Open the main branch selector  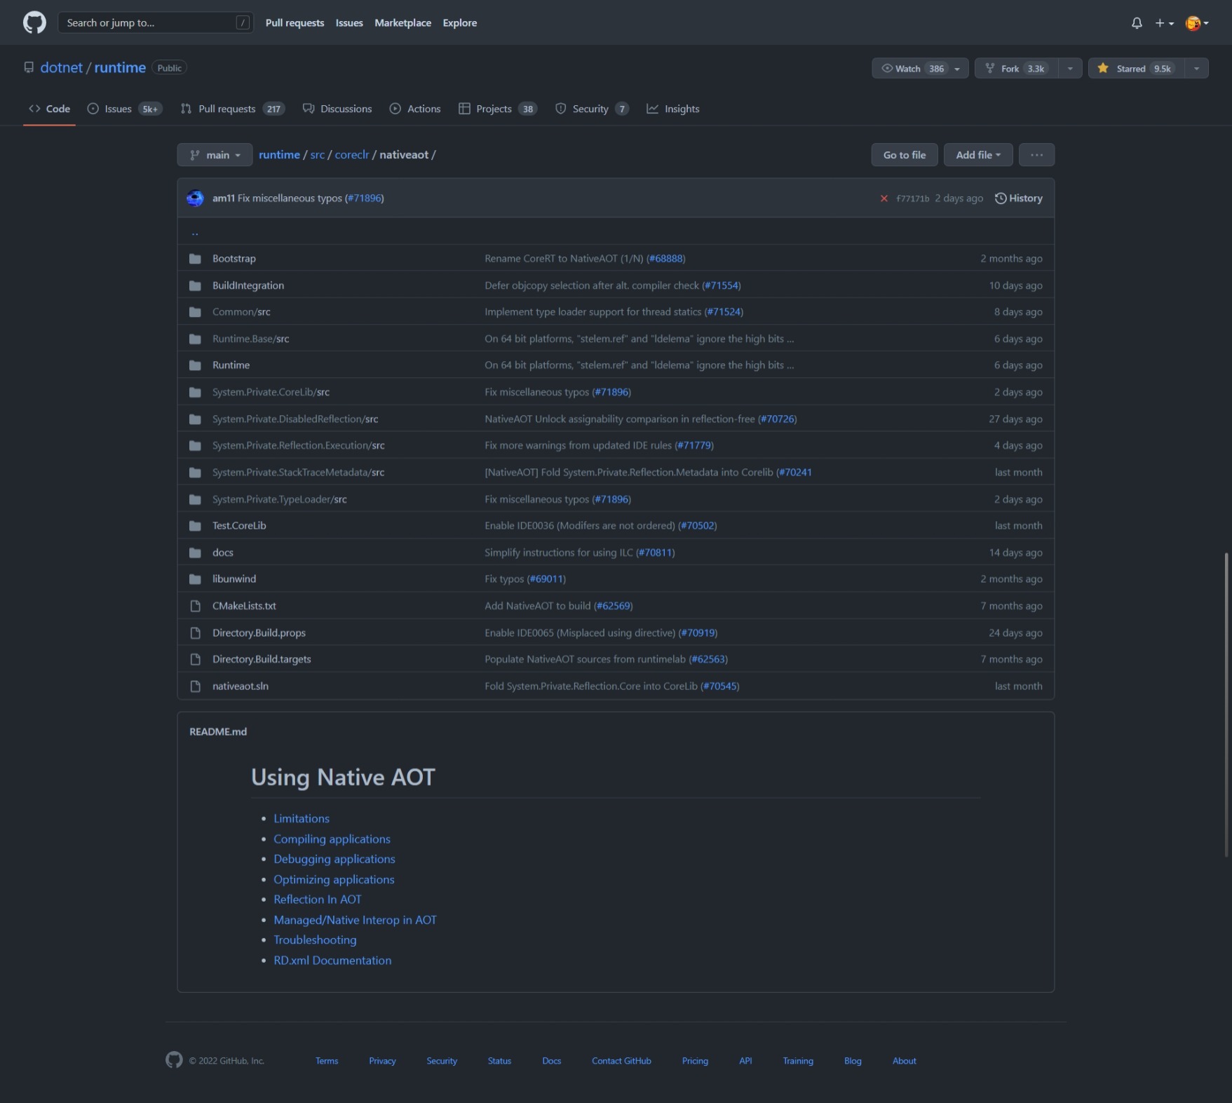coord(215,155)
